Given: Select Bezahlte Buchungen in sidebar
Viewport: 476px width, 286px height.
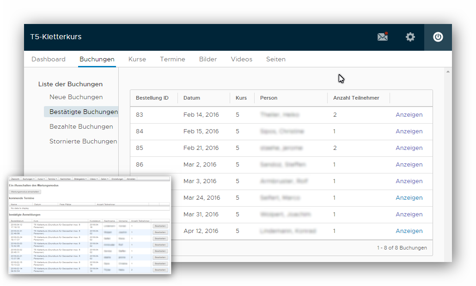Looking at the screenshot, I should (81, 127).
